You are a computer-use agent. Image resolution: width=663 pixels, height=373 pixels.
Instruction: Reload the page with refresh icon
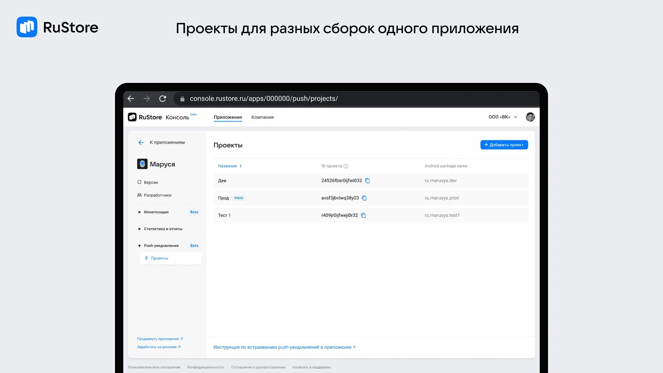coord(163,99)
